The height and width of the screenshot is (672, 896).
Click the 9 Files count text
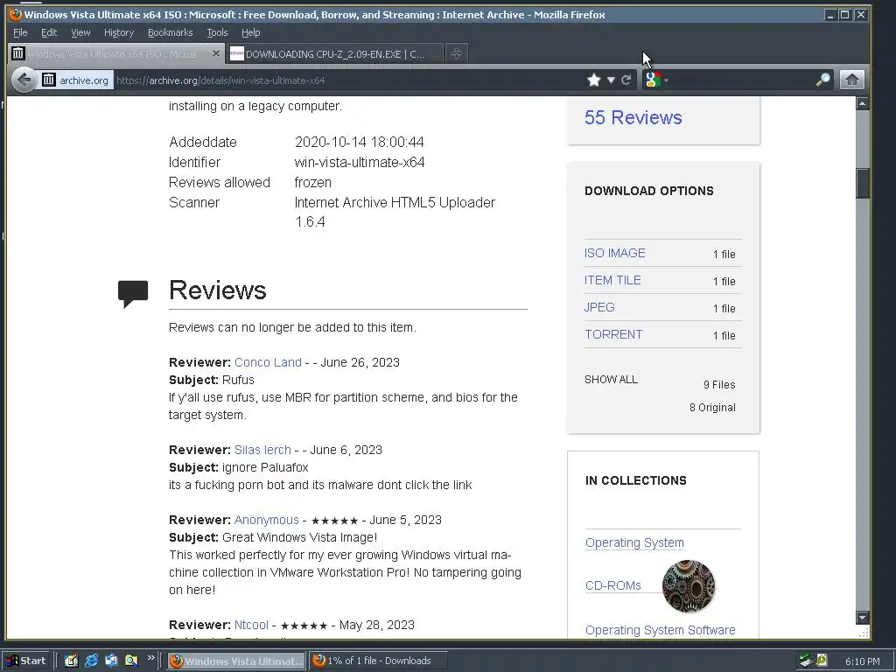719,385
